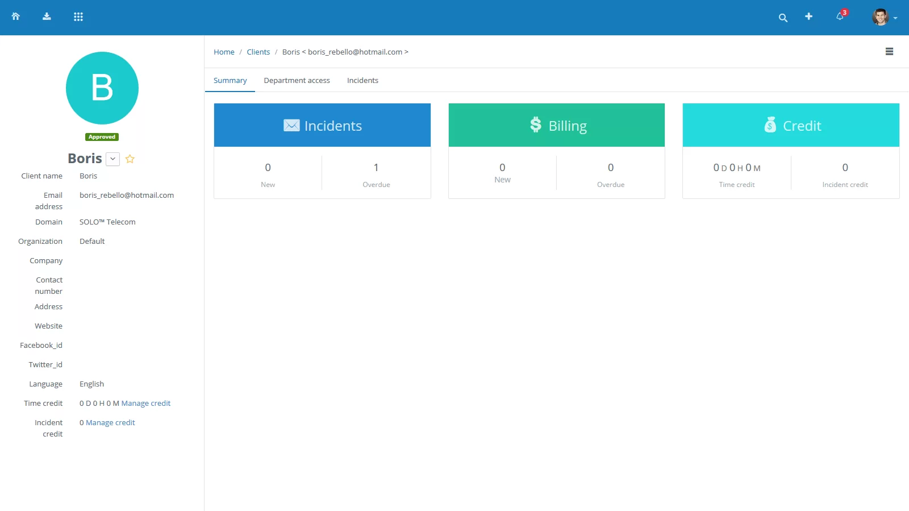
Task: Switch to the Department access tab
Action: 297,81
